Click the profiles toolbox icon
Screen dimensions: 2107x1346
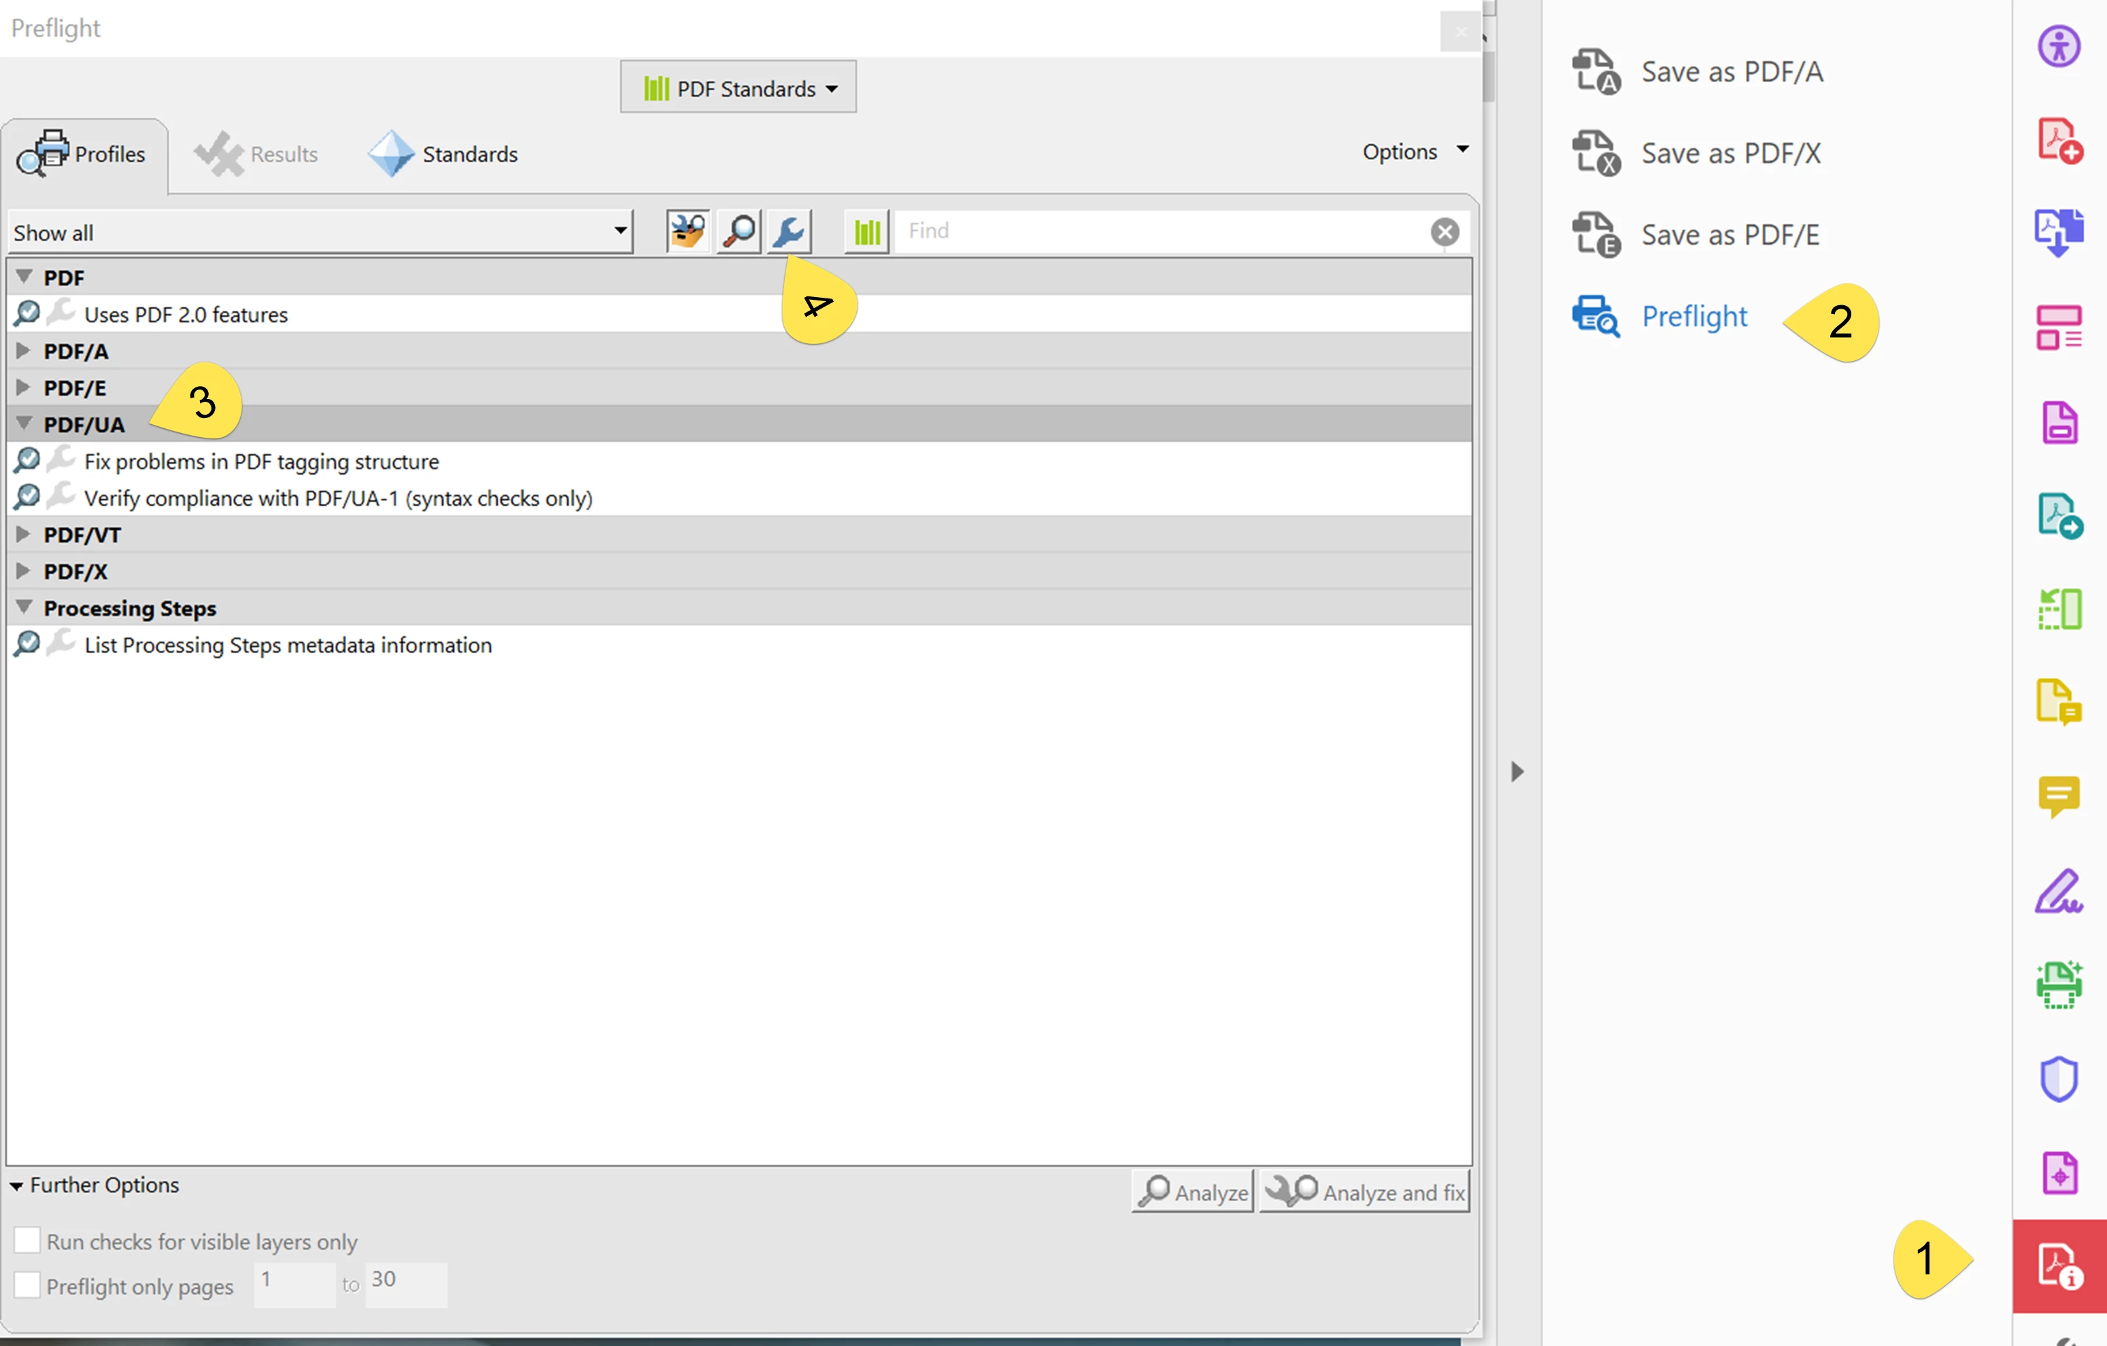(x=688, y=232)
